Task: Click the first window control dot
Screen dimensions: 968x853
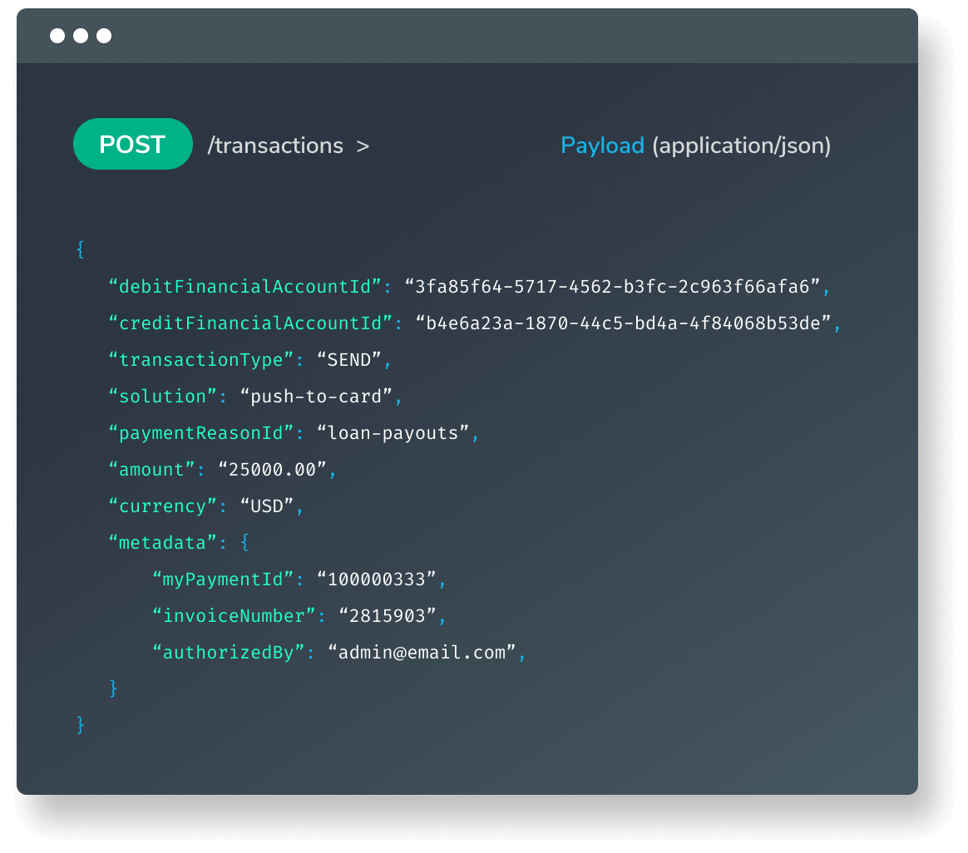Action: pyautogui.click(x=57, y=36)
